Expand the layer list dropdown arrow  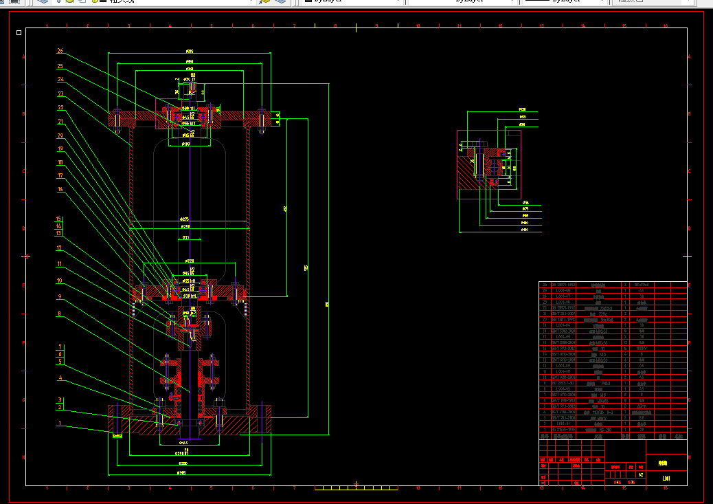[x=250, y=1]
